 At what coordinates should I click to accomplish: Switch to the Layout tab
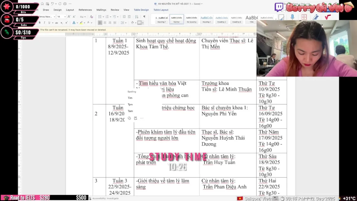click(x=70, y=10)
